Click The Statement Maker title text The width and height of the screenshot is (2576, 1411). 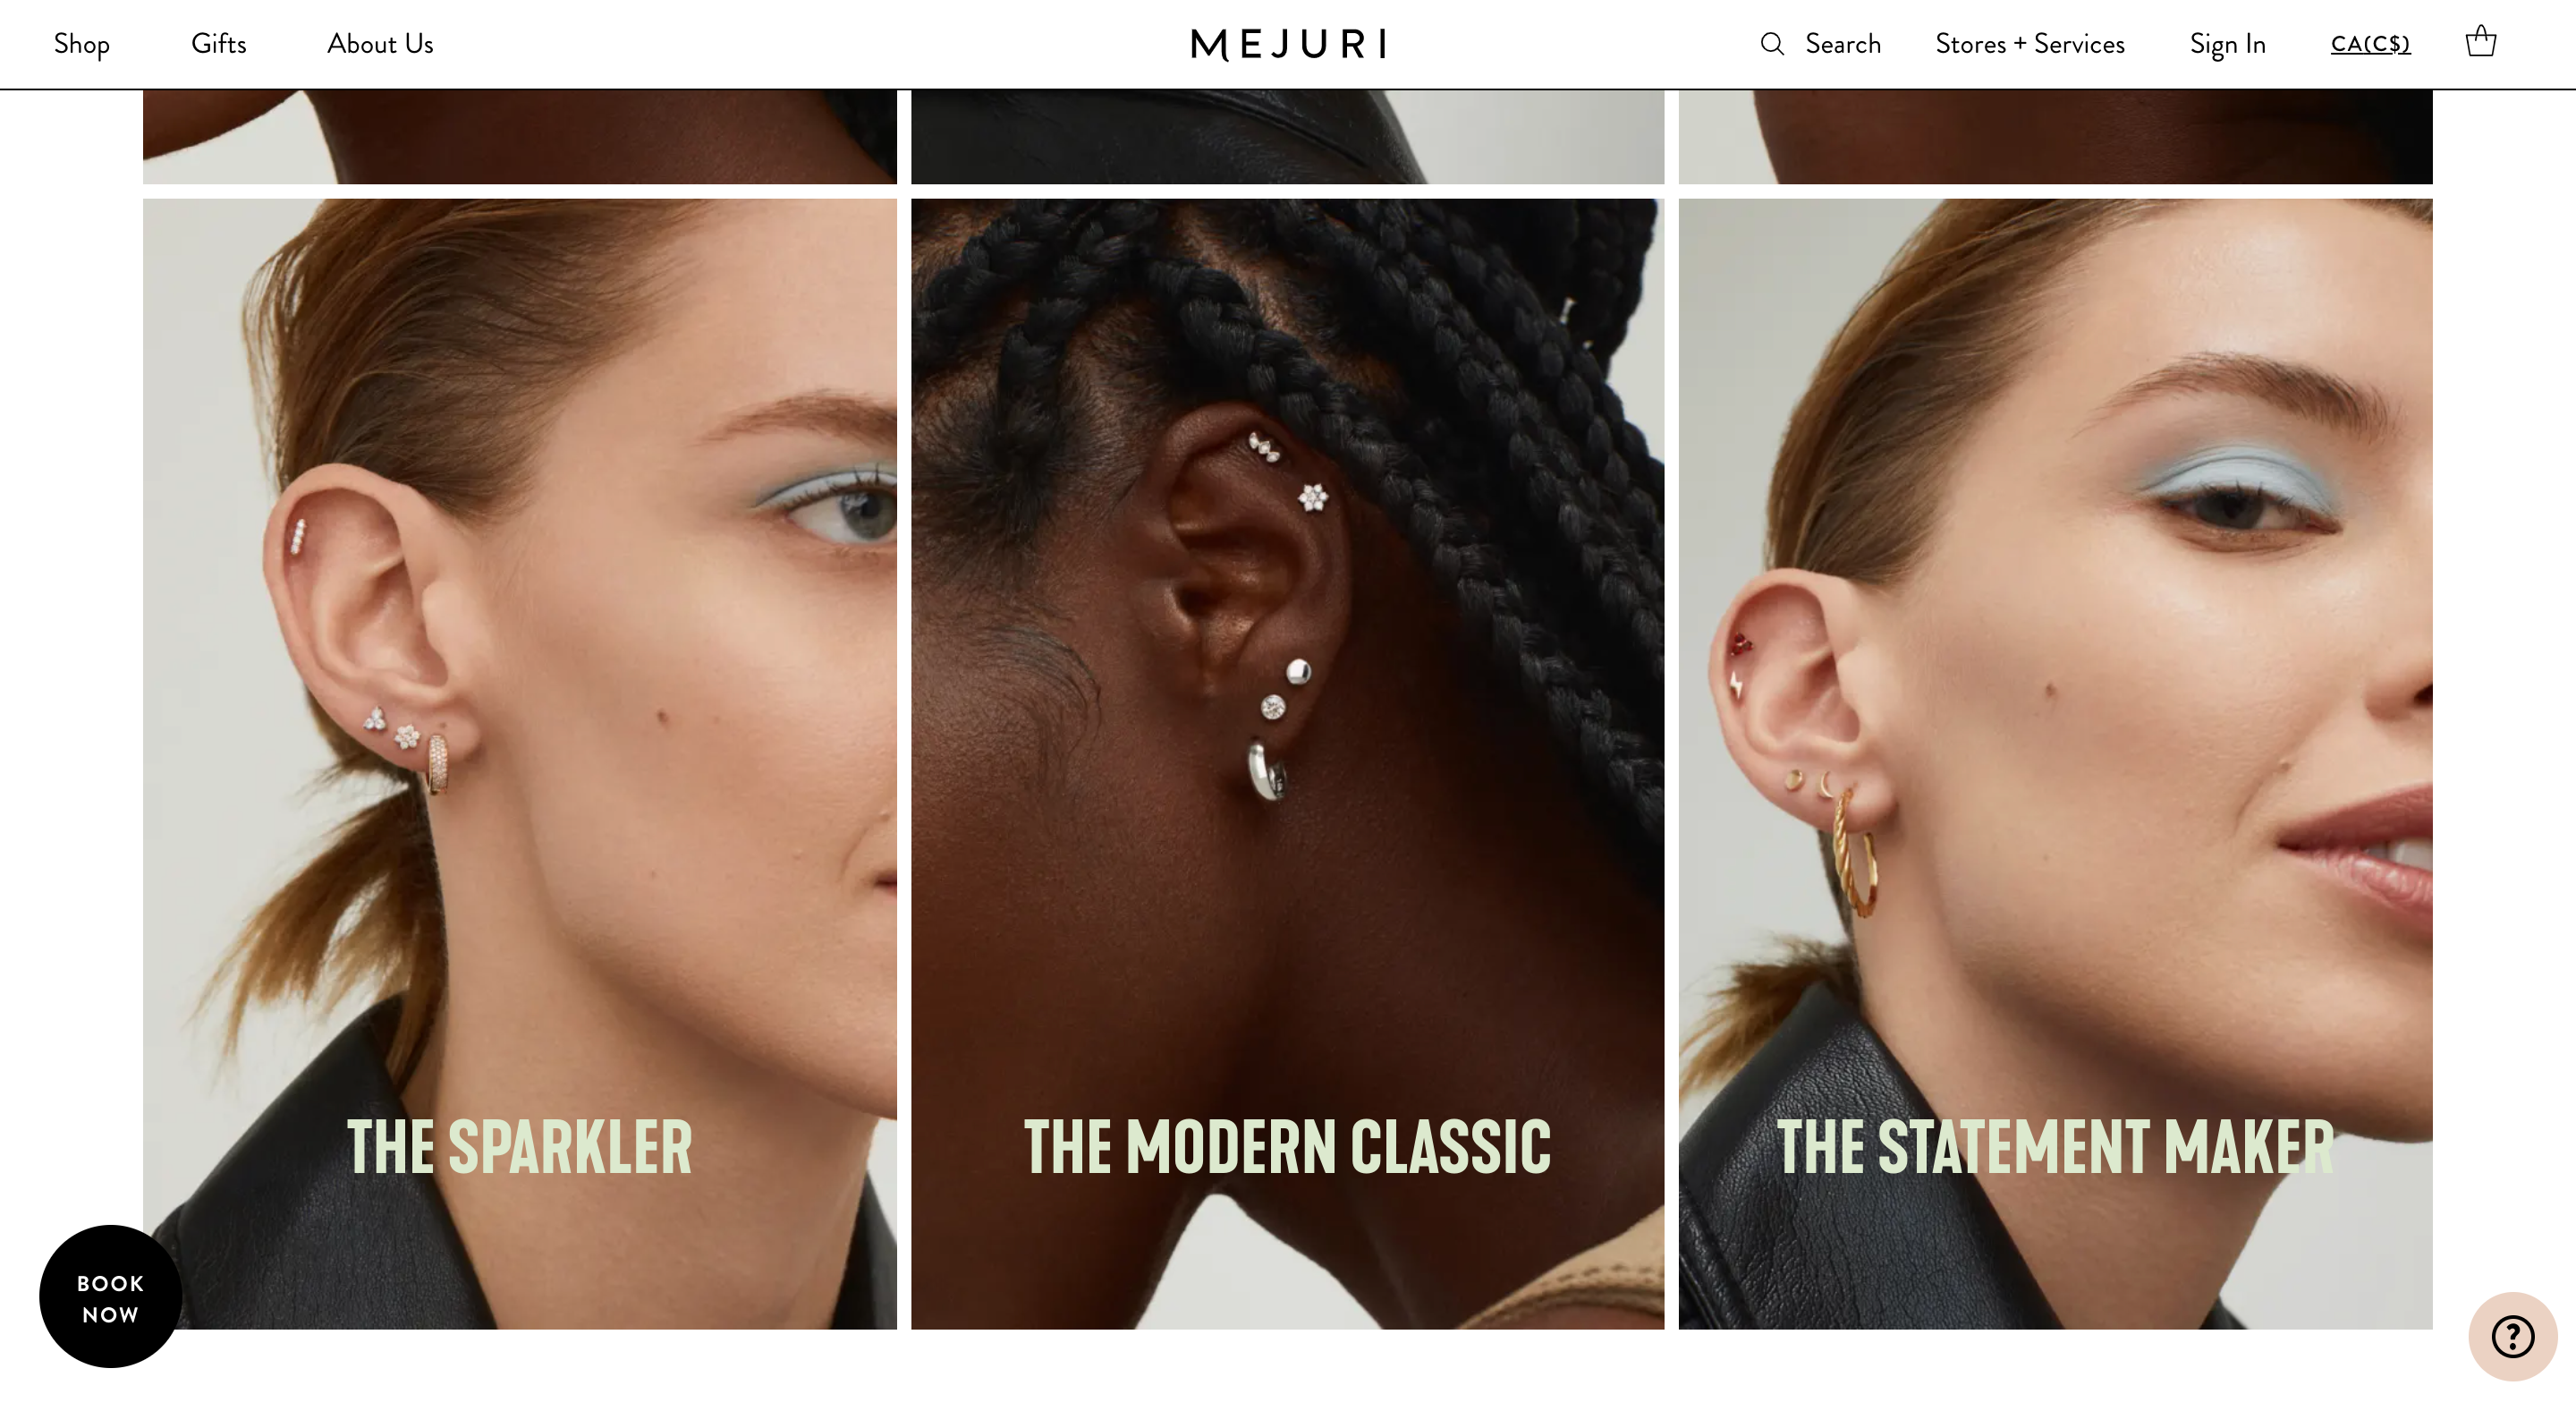tap(2055, 1146)
